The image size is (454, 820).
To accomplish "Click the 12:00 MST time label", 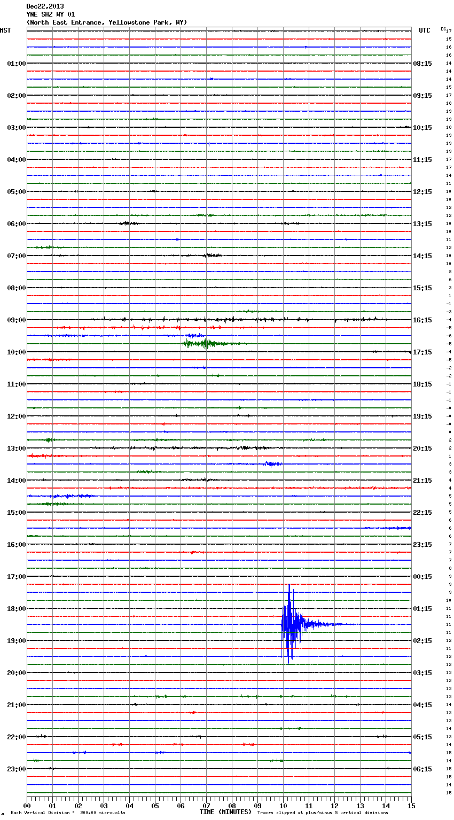I will tap(16, 416).
